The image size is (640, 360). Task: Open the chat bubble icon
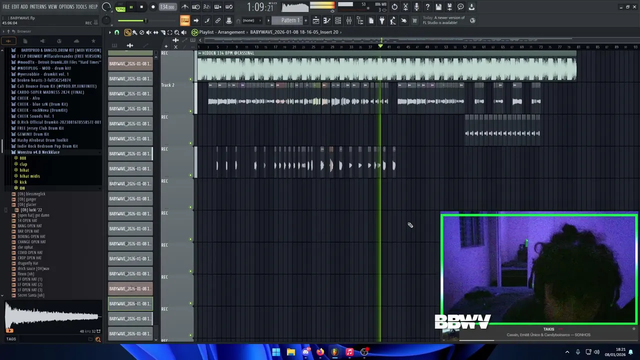coord(460,7)
